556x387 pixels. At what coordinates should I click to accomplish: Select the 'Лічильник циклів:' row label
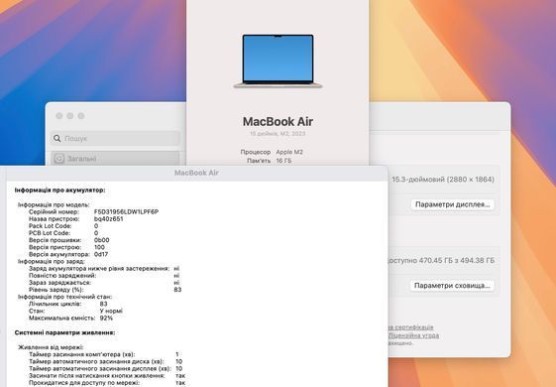[x=55, y=304]
